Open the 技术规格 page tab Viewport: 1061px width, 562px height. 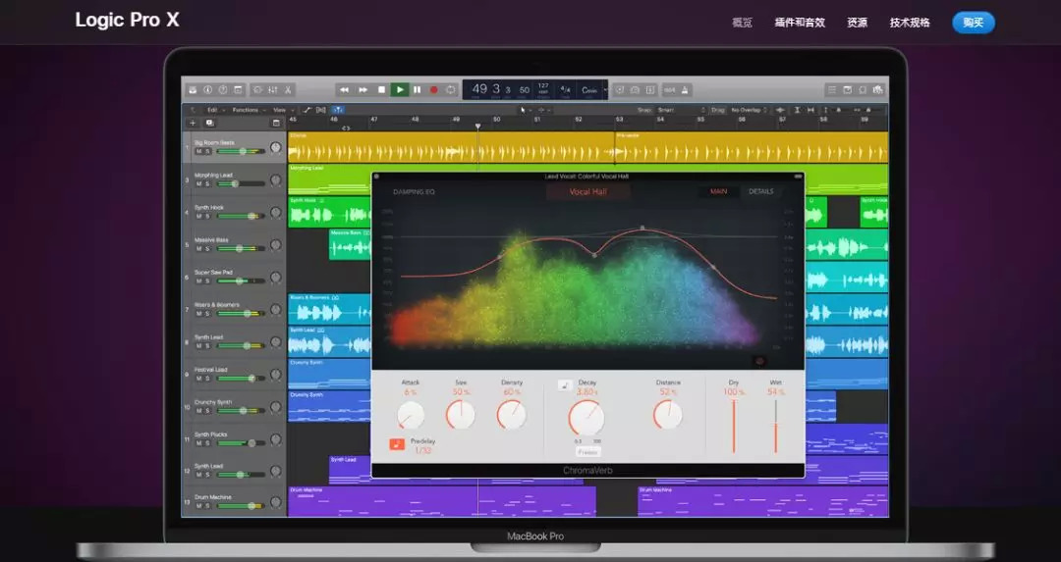coord(909,23)
